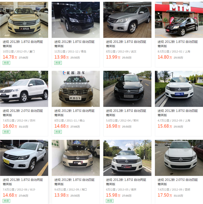Click the 14.80万 price of the 上海 listing
This screenshot has width=203, height=204.
pyautogui.click(x=165, y=57)
